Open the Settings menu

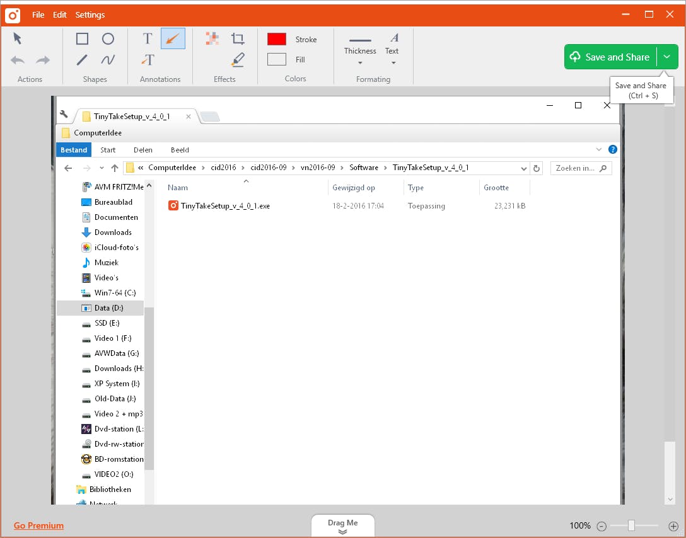click(90, 15)
